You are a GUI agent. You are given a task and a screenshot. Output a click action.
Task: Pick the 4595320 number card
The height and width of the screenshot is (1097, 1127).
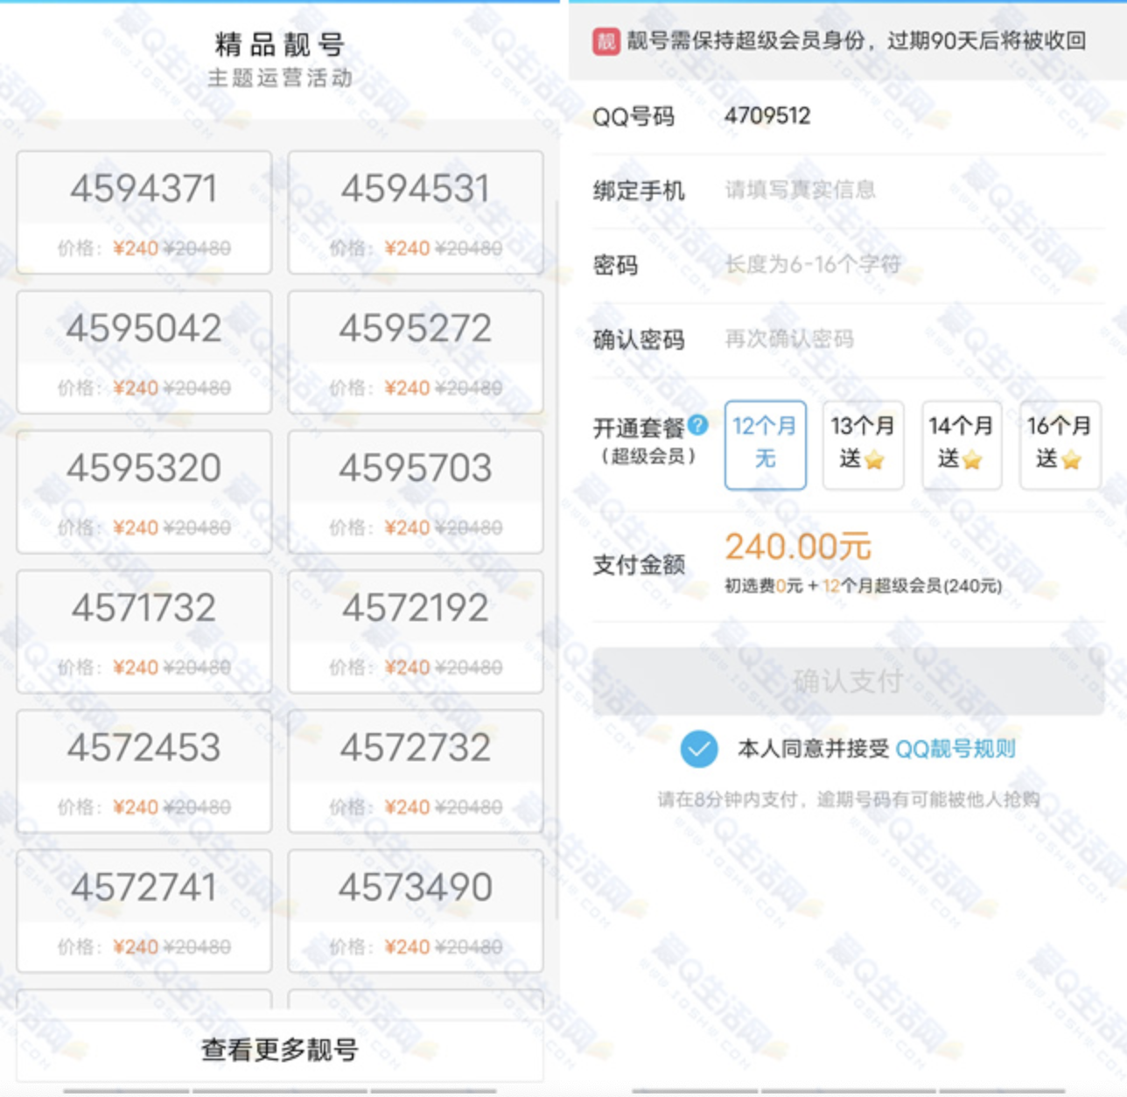pyautogui.click(x=143, y=492)
